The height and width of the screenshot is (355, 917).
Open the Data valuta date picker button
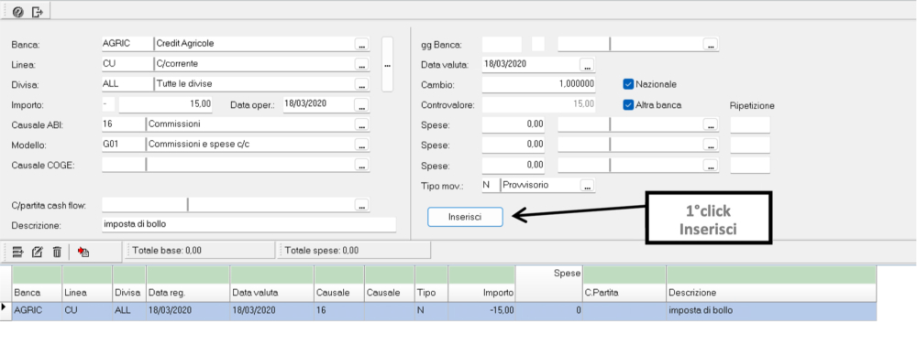[x=588, y=64]
